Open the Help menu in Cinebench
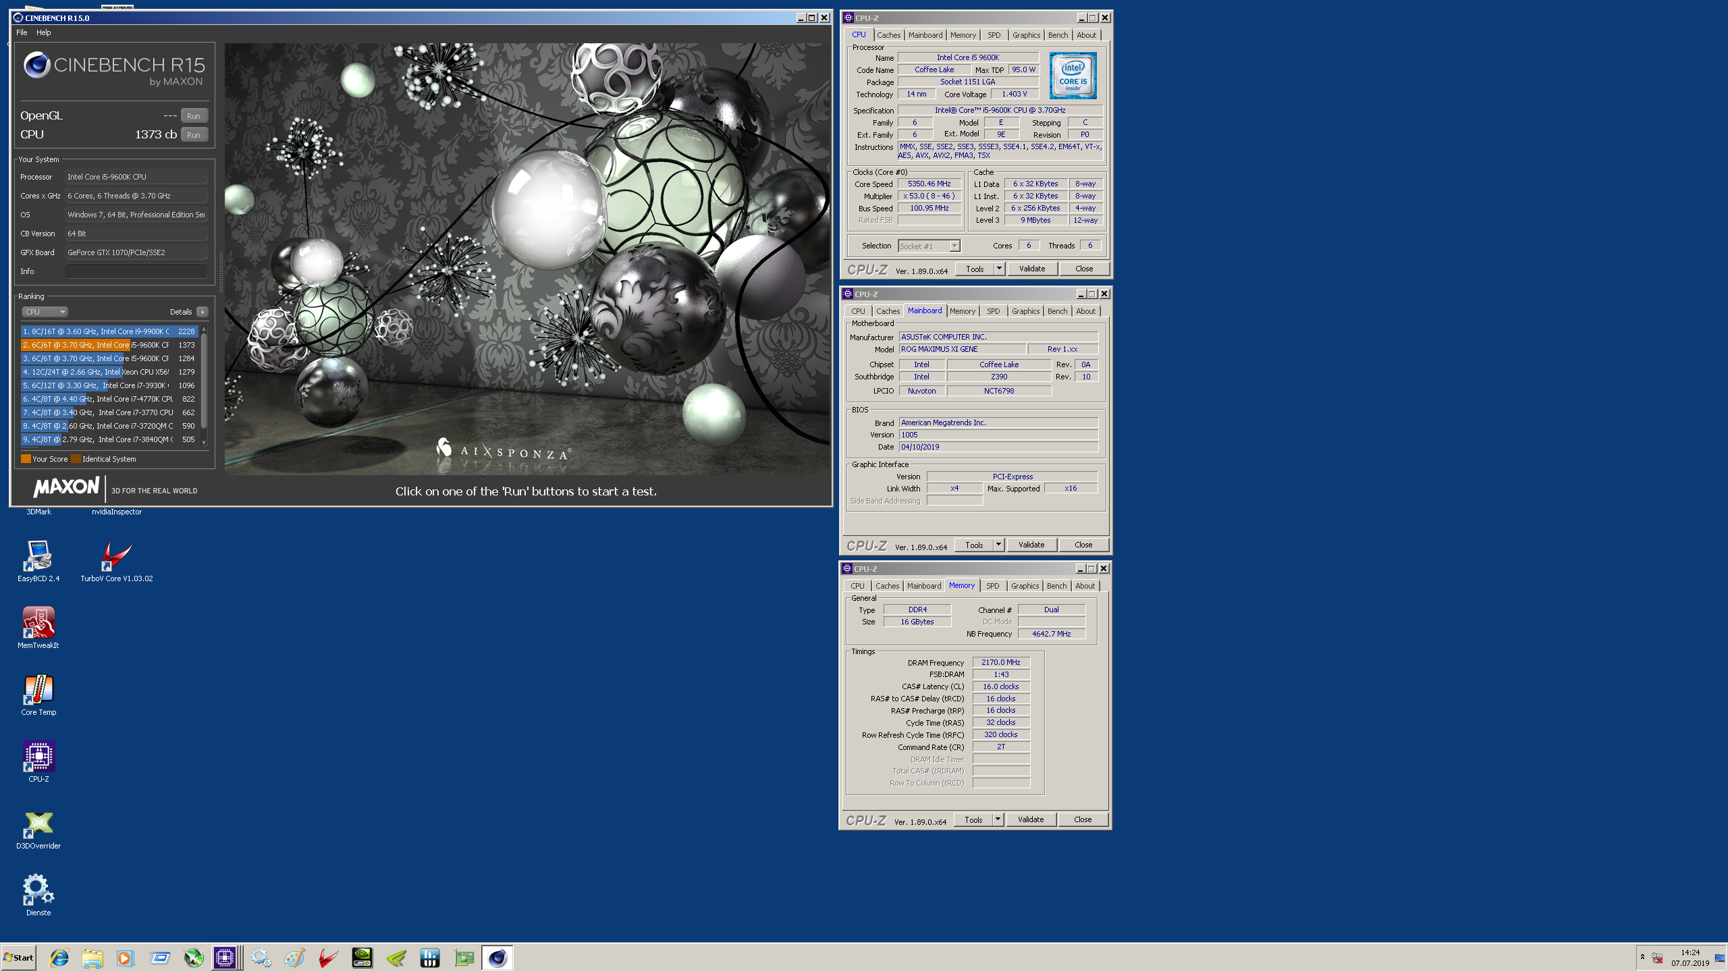The image size is (1728, 972). (x=43, y=32)
